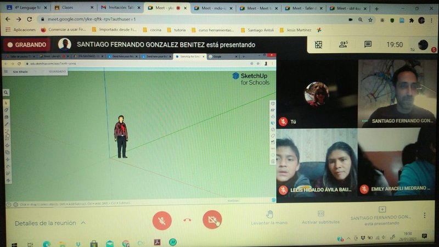Expand Detalles de la reunión
Screen dimensions: 439x247
[50, 223]
